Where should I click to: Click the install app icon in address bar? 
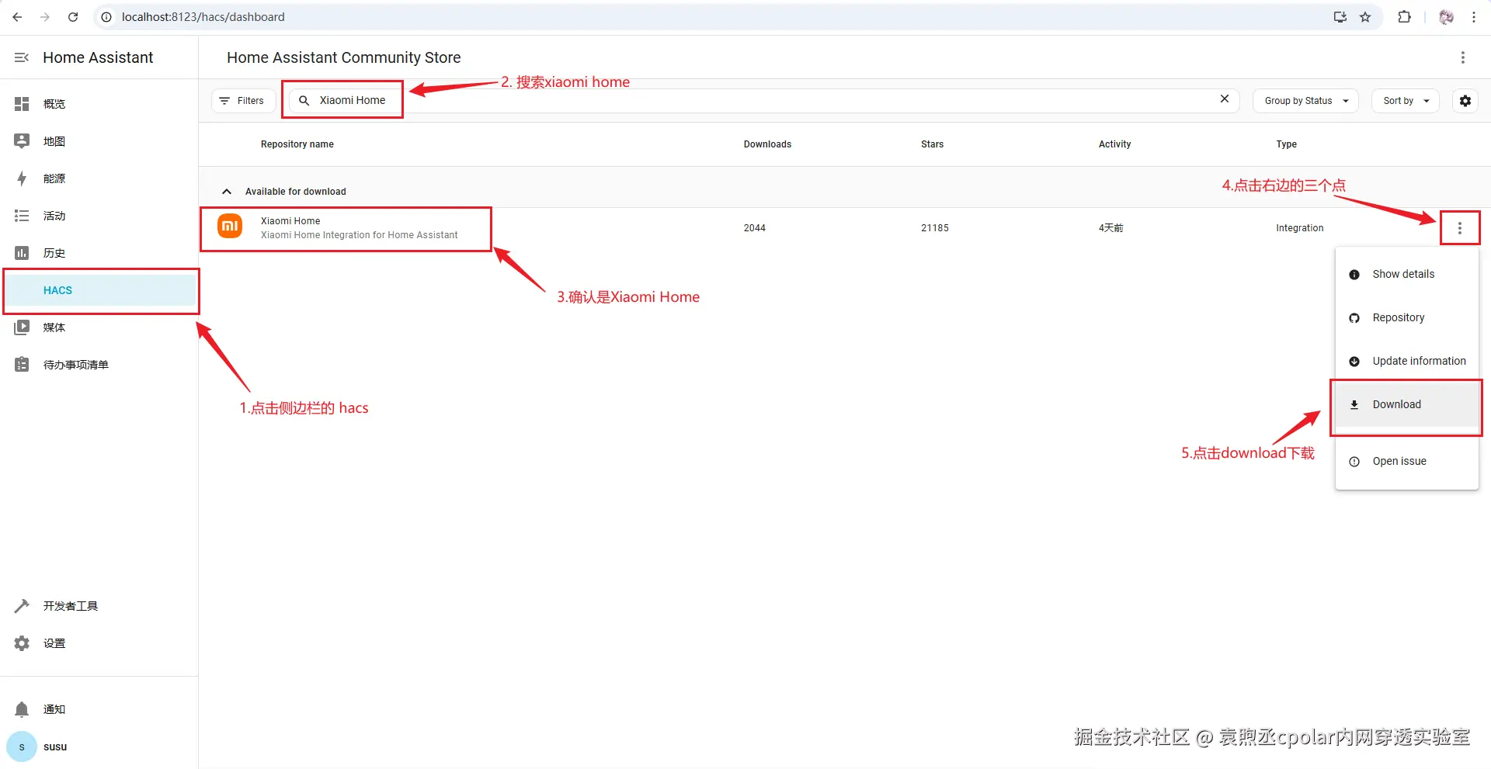(x=1340, y=17)
